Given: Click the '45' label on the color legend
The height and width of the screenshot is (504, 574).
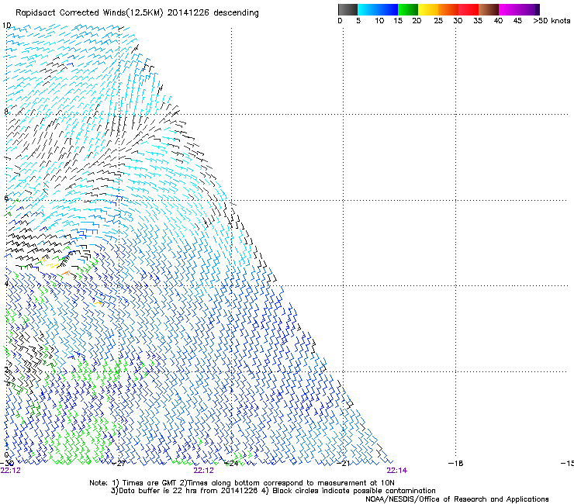Looking at the screenshot, I should [x=517, y=21].
